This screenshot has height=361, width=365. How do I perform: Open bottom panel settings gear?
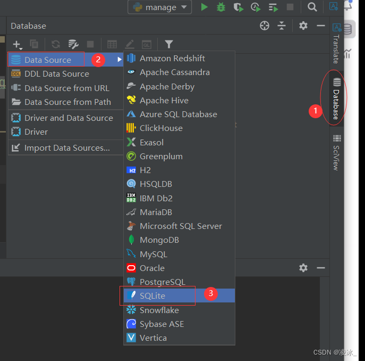[303, 268]
